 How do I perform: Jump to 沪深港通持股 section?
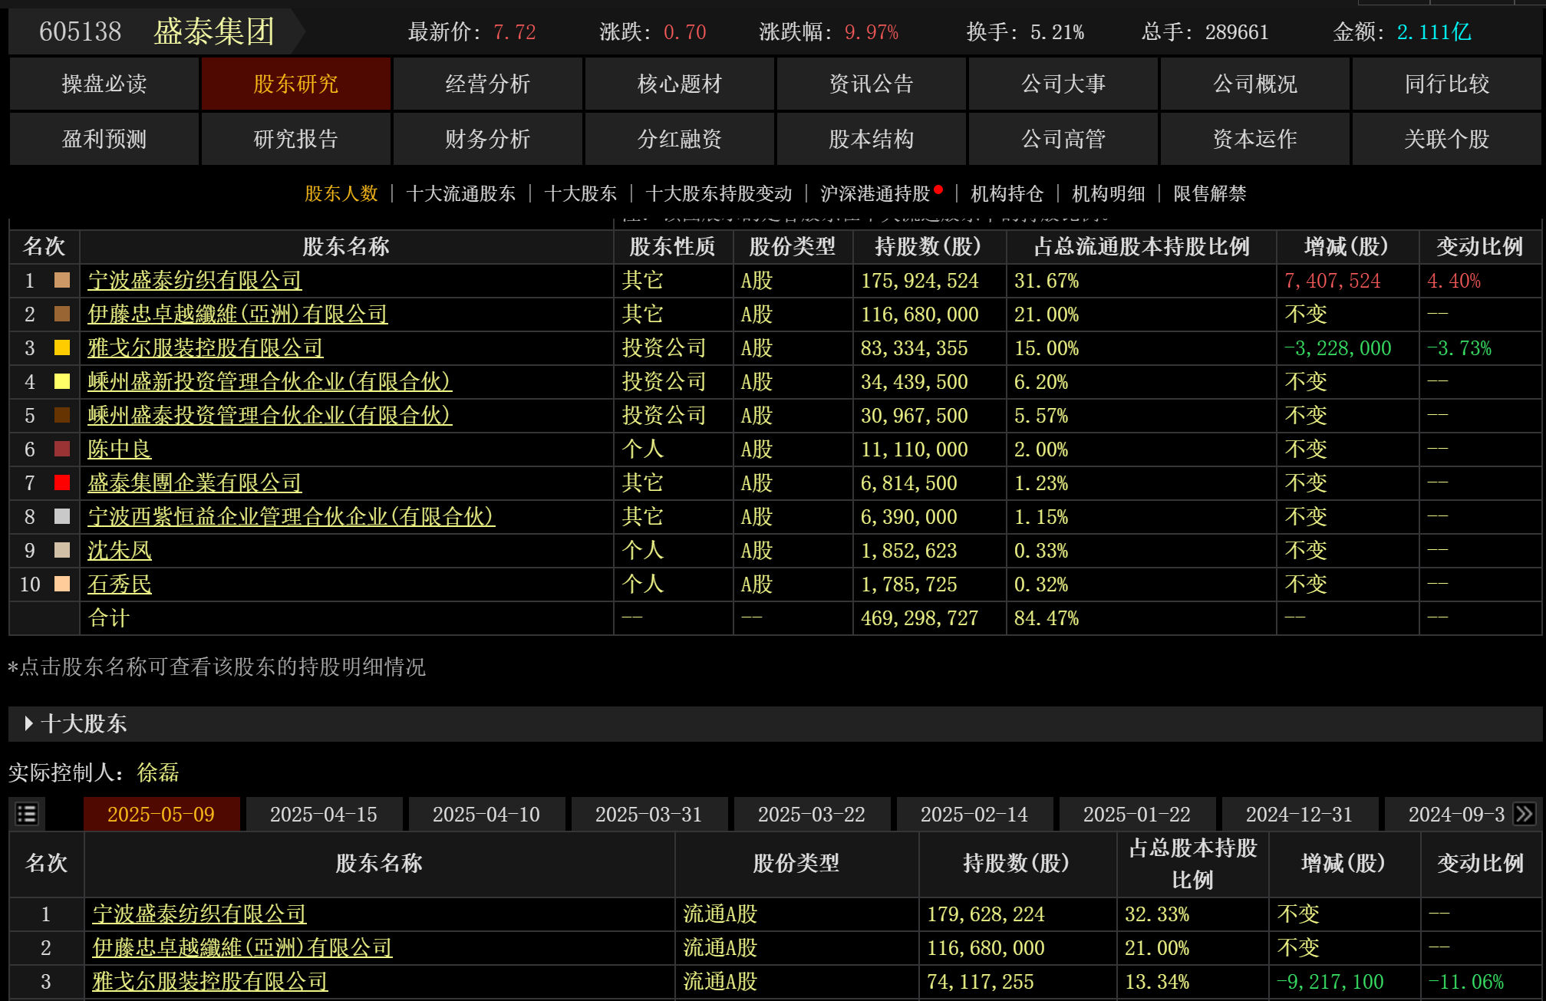pyautogui.click(x=875, y=193)
